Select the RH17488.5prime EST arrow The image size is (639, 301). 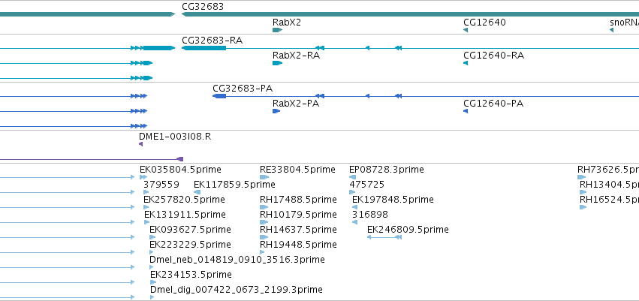click(x=264, y=207)
